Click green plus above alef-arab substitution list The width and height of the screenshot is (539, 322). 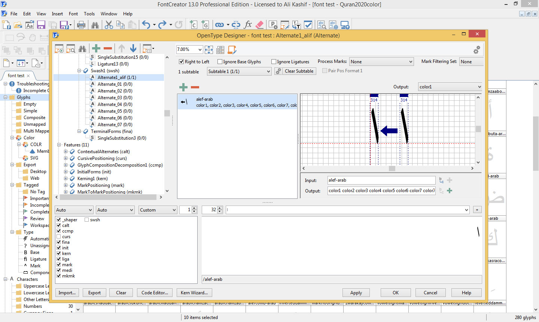tap(183, 88)
